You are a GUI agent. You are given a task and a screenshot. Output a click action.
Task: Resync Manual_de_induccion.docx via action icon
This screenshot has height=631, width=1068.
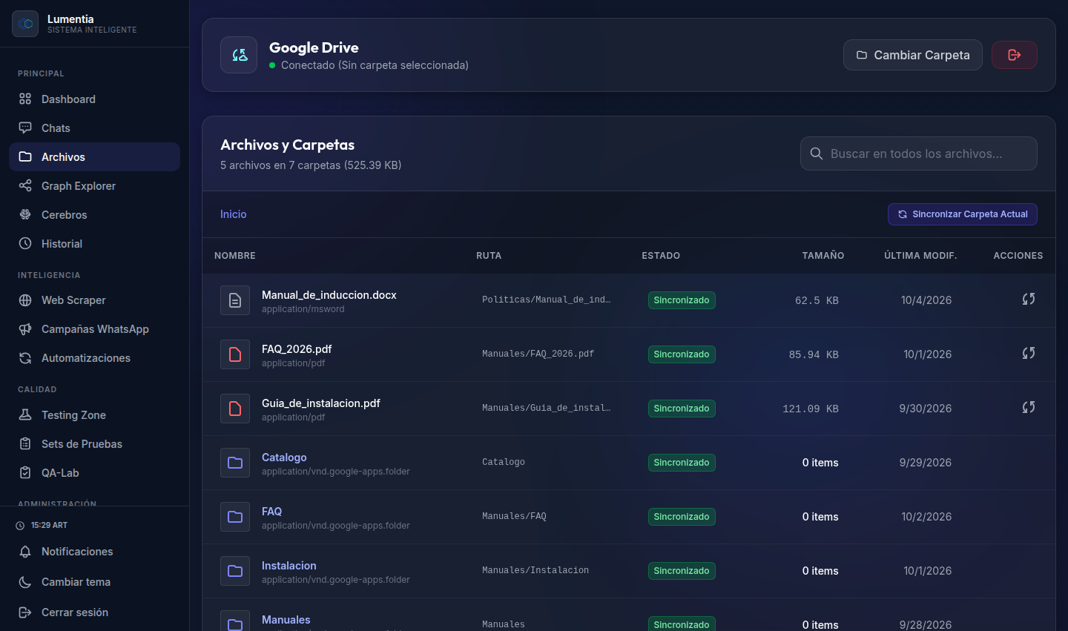point(1029,299)
